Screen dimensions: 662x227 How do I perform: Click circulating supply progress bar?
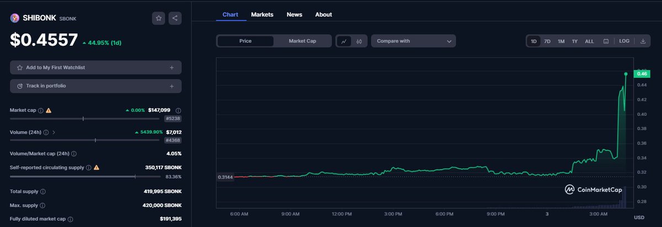tap(84, 176)
